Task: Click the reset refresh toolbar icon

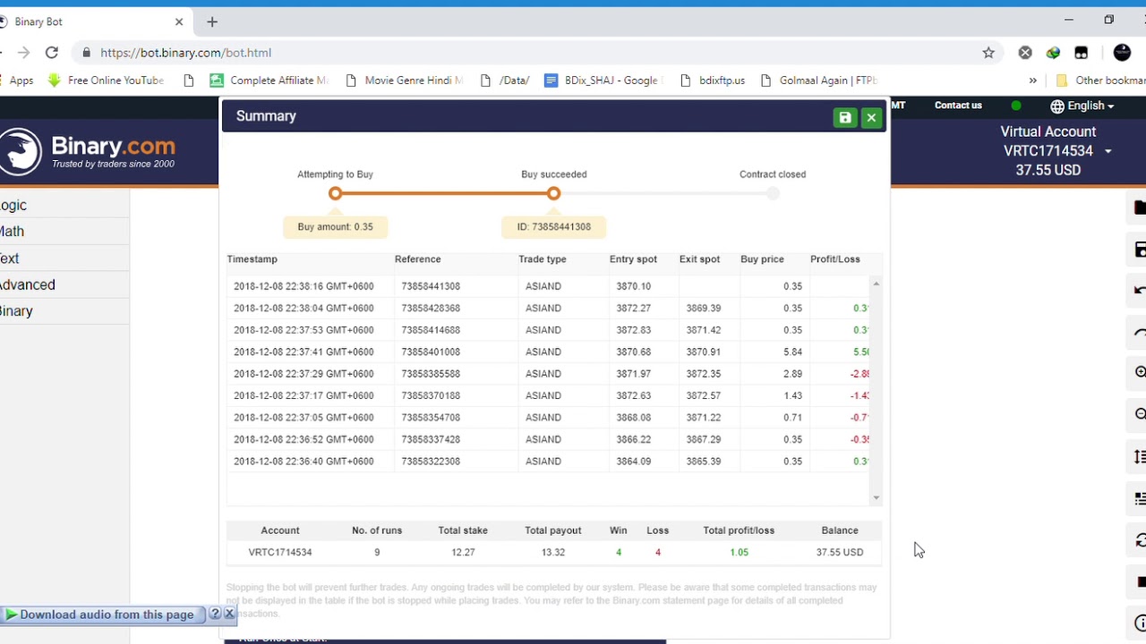Action: click(x=1140, y=540)
